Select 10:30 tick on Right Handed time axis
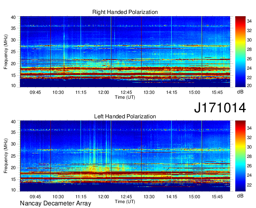The width and height of the screenshot is (256, 208). (x=58, y=92)
